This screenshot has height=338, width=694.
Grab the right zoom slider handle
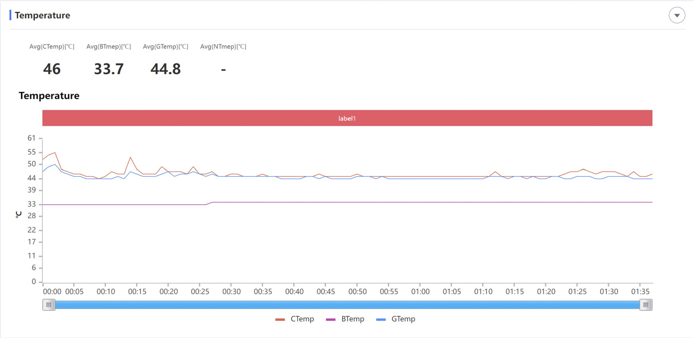(646, 305)
